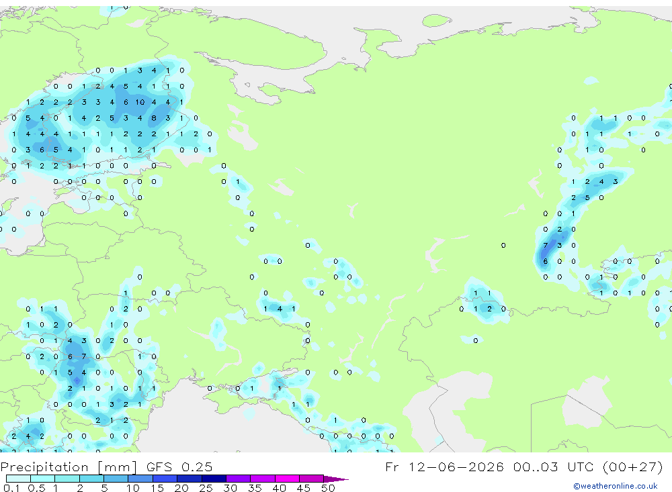Click the 'Fr 12-06-2026' date text

444,466
